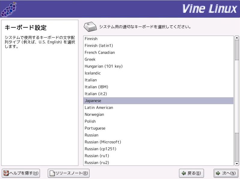Viewport: 240px width, 179px height.
Task: Select Finnish (latin1) keyboard layout
Action: point(158,45)
